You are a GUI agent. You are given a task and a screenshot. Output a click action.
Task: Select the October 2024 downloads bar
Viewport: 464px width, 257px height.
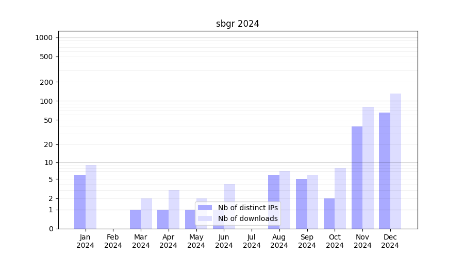point(340,198)
